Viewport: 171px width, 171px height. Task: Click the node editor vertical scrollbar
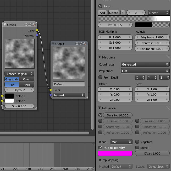92,65
